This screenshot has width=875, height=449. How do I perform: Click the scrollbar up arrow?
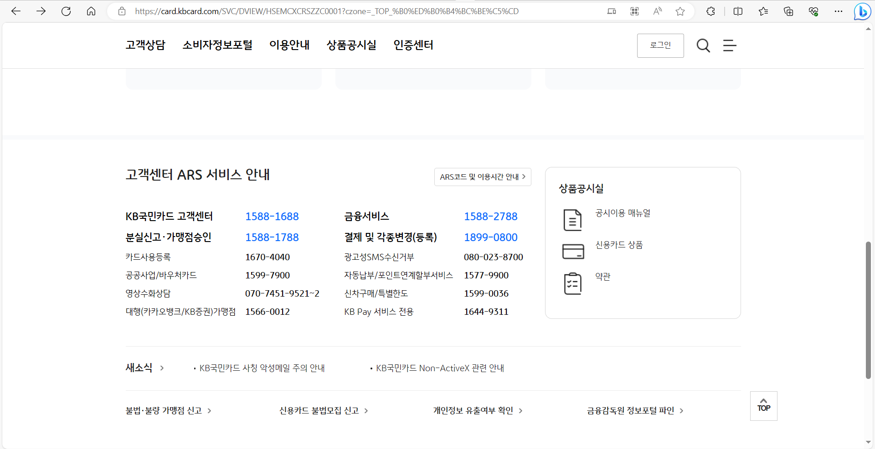[868, 29]
